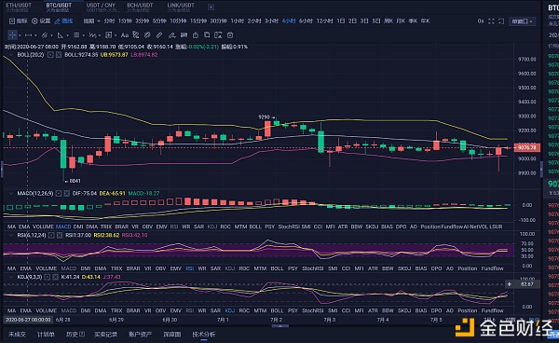This screenshot has height=343, width=559.
Task: Select the parallel channel drawing tool
Action: click(45, 34)
